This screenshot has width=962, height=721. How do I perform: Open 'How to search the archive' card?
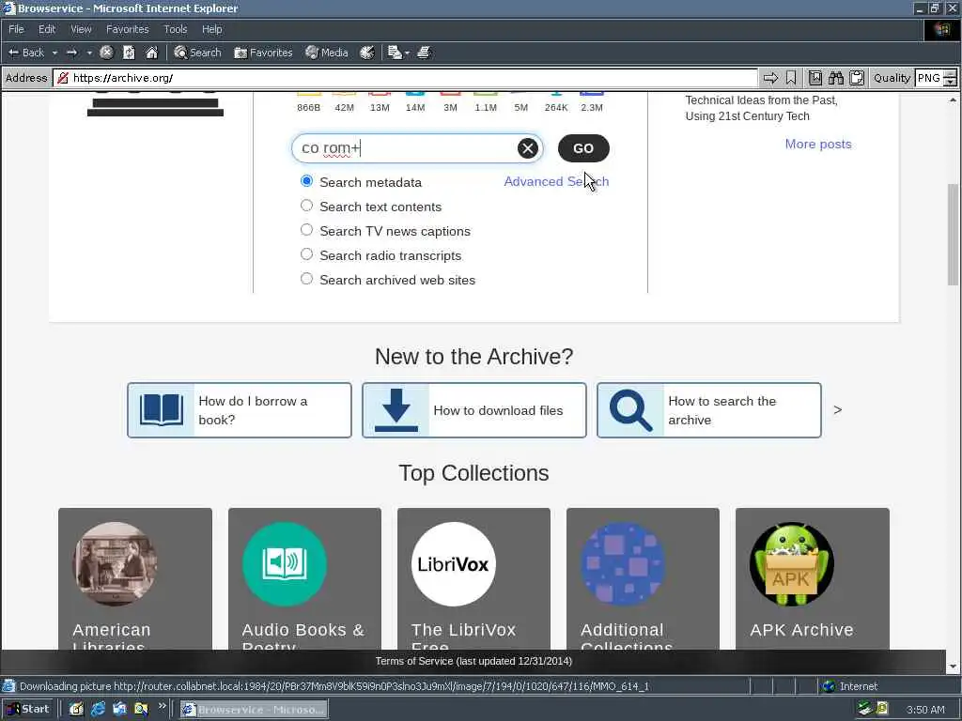tap(709, 410)
